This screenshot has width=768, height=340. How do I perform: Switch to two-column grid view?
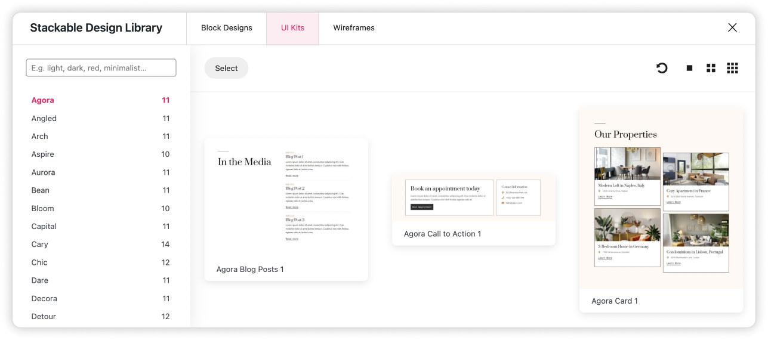(711, 68)
